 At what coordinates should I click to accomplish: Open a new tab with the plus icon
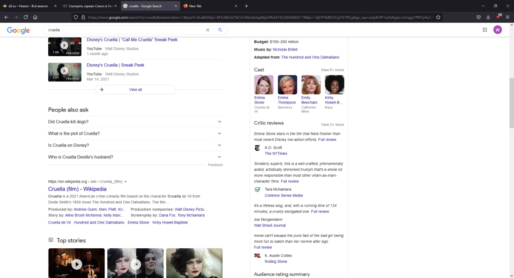(247, 6)
